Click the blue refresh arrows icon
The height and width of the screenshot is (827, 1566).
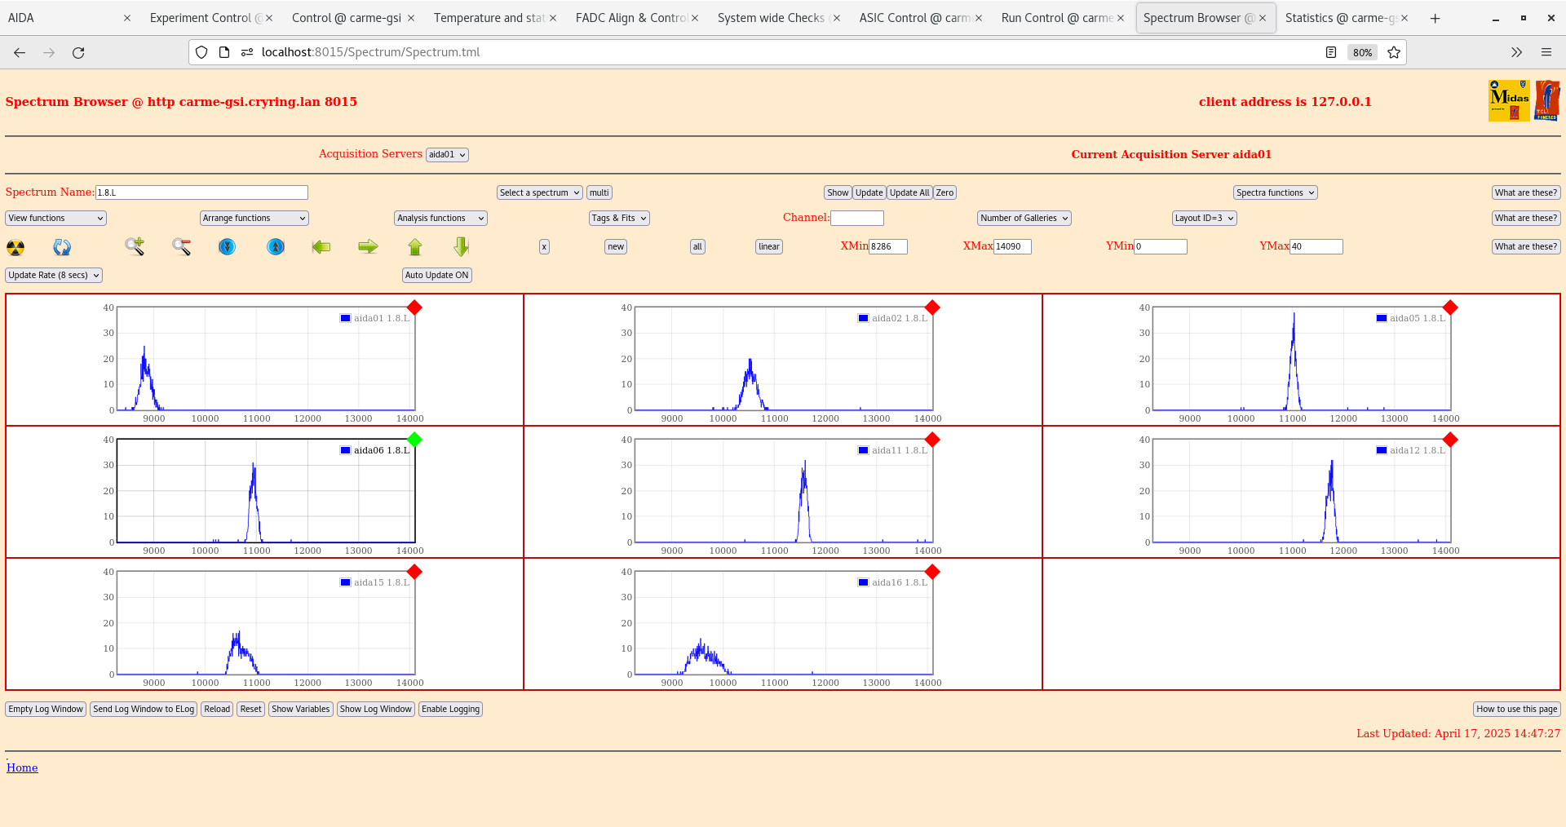(x=62, y=247)
